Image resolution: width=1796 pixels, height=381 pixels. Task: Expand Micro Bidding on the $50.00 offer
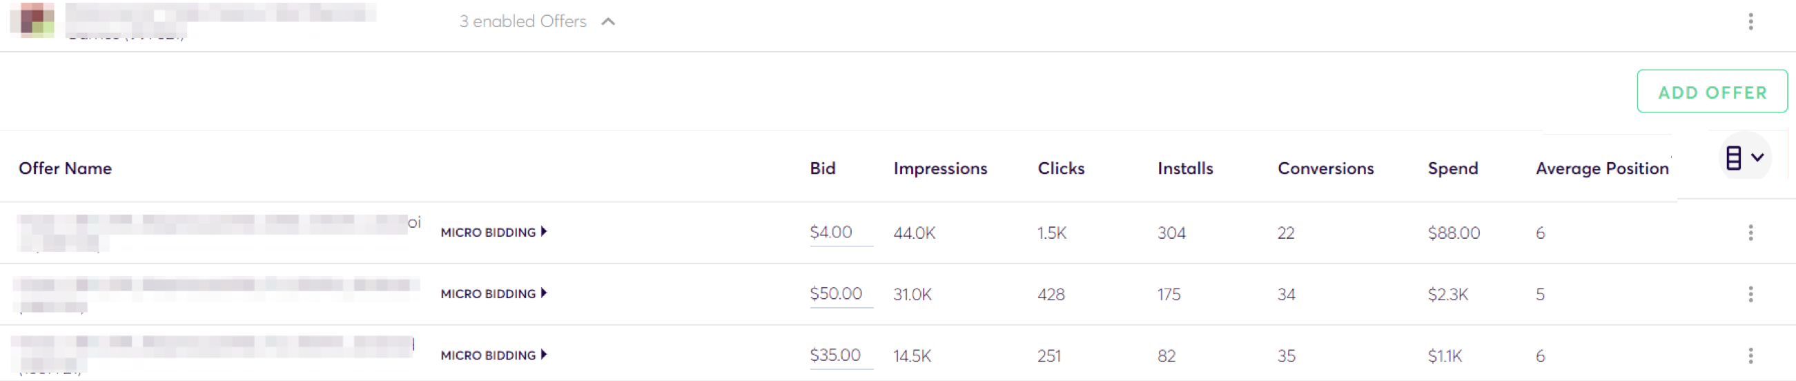494,294
